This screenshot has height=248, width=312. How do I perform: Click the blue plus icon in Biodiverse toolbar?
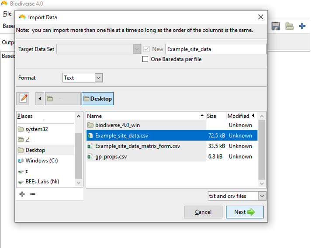(302, 26)
